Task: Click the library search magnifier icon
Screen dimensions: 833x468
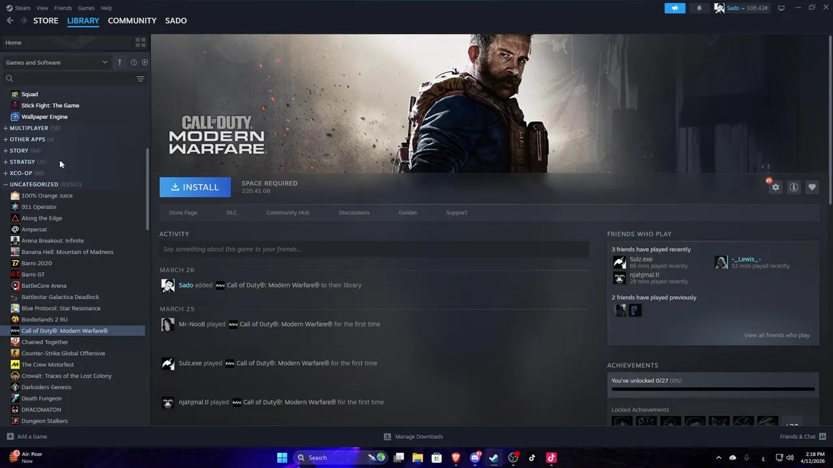Action: point(9,79)
